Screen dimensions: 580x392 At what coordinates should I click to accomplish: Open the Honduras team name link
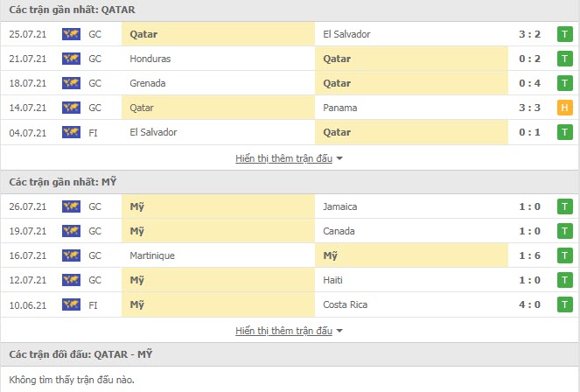pyautogui.click(x=150, y=59)
